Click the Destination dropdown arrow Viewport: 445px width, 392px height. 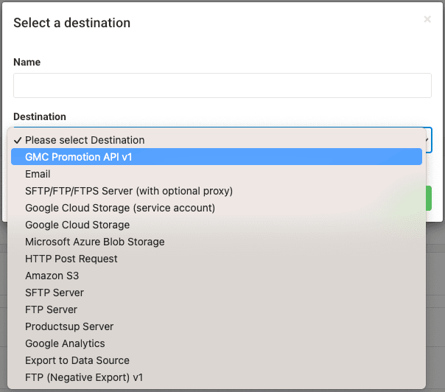(x=427, y=140)
